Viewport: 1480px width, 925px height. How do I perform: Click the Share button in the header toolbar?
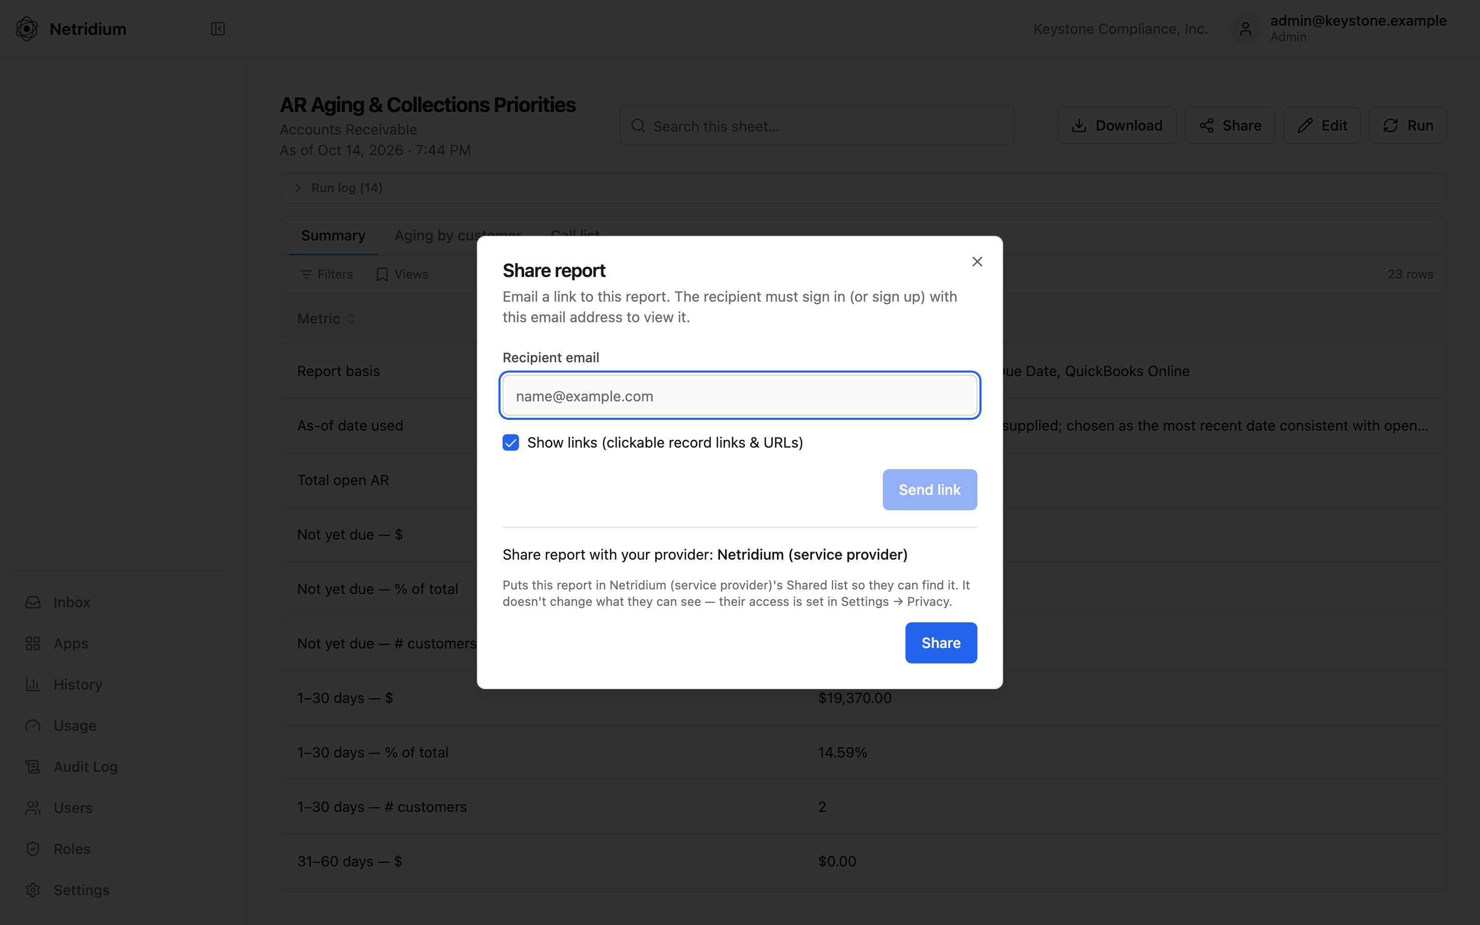coord(1230,125)
